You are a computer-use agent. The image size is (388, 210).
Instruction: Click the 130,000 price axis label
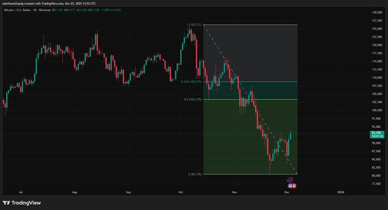click(x=377, y=12)
